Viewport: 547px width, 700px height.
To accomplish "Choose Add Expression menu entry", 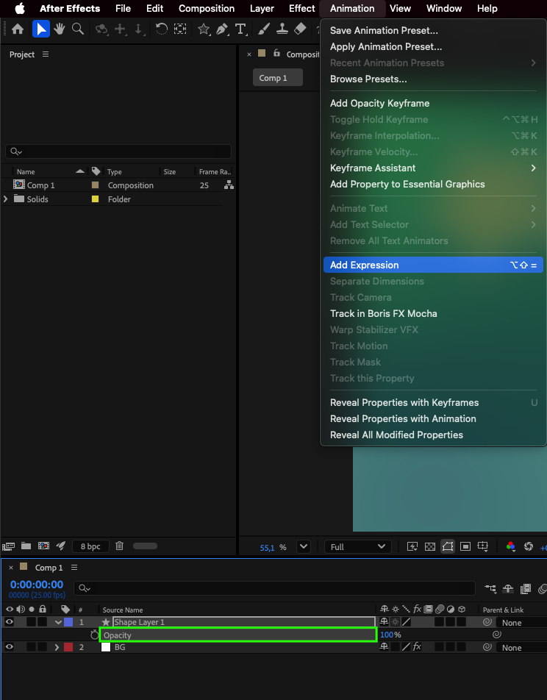I will click(433, 265).
